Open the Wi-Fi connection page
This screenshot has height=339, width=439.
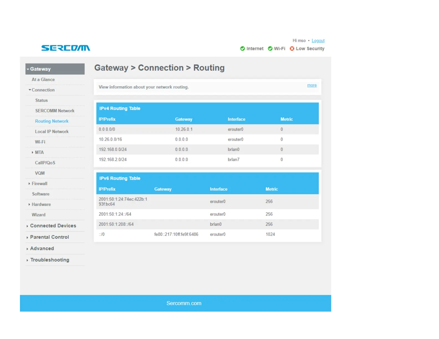click(x=40, y=142)
